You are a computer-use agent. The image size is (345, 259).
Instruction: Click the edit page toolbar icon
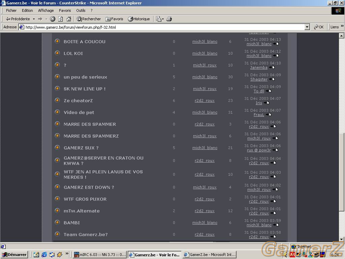[158, 19]
